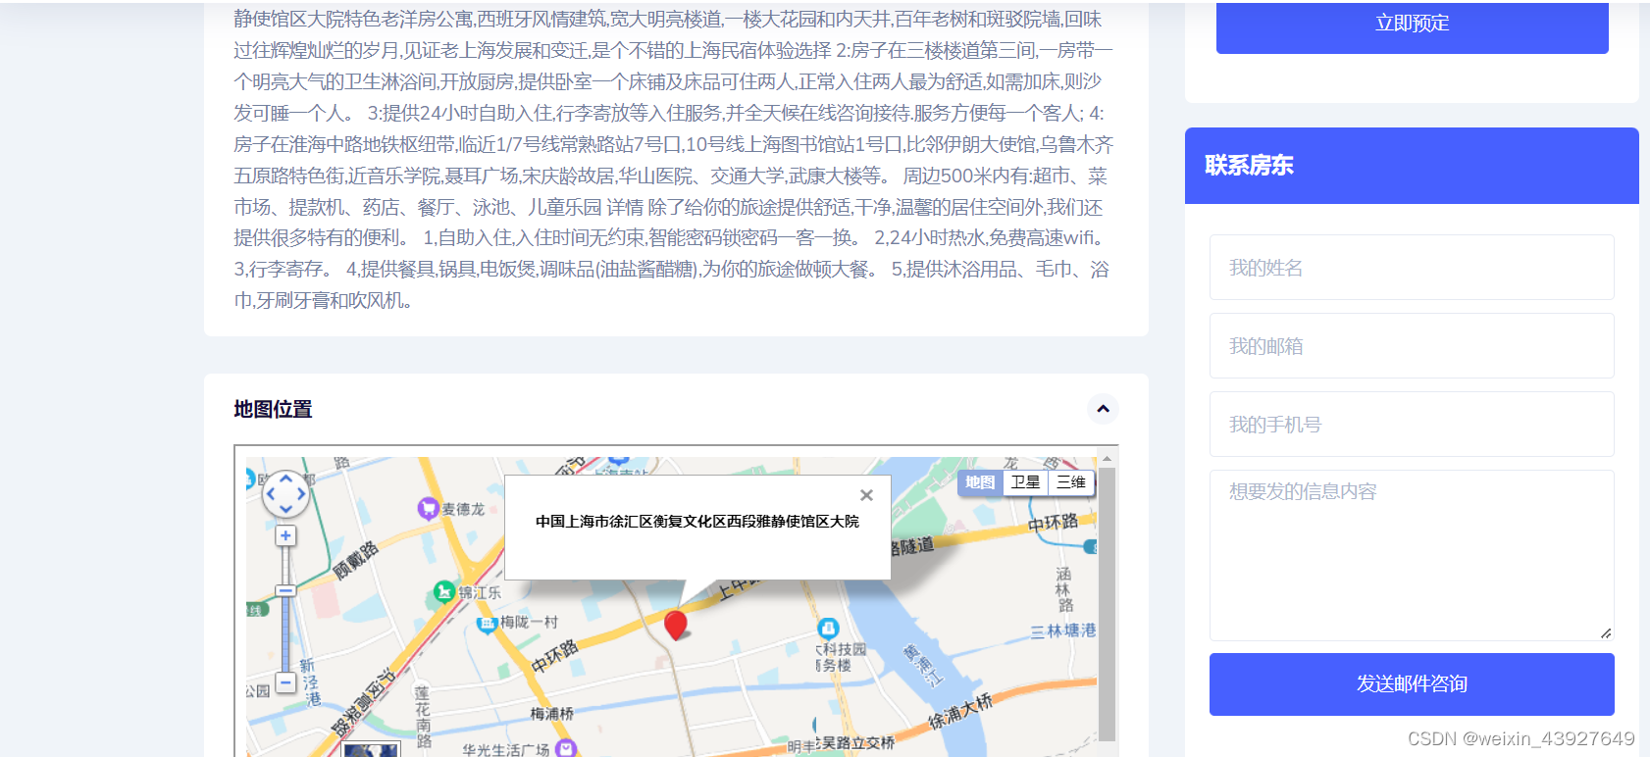Click the textarea resize handle corner
The width and height of the screenshot is (1650, 757).
coord(1606,633)
